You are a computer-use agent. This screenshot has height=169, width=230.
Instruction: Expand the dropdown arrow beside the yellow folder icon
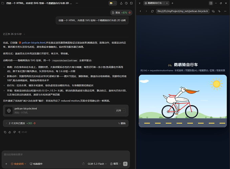click(x=115, y=3)
